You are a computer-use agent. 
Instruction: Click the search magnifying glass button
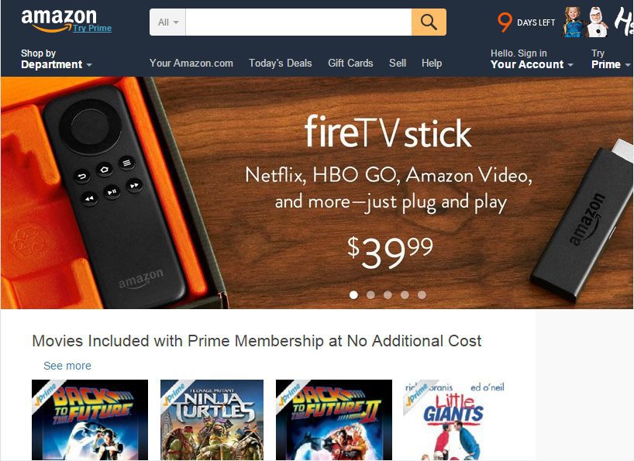(x=429, y=22)
